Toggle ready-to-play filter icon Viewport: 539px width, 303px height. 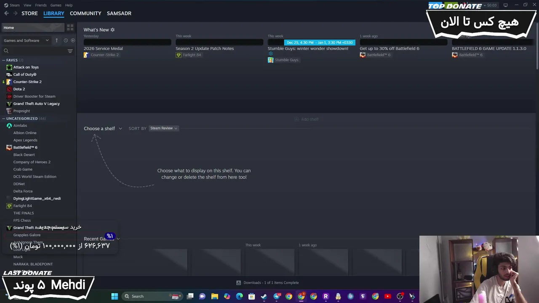pyautogui.click(x=73, y=40)
